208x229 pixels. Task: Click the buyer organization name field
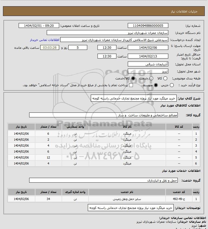108,33
